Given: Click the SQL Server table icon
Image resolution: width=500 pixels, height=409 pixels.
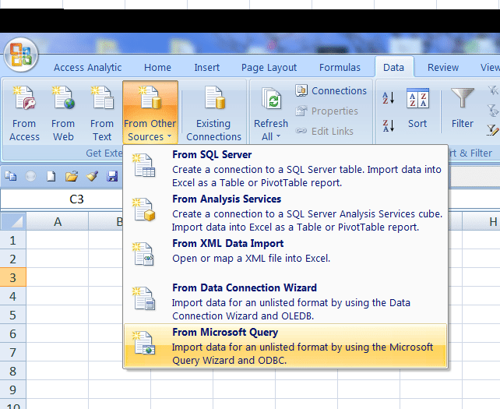Looking at the screenshot, I should (x=144, y=165).
